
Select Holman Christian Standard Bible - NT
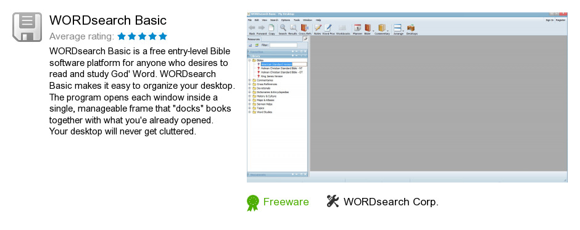point(281,68)
